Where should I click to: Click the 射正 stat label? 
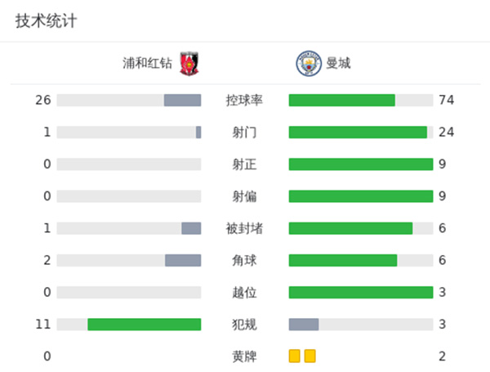pyautogui.click(x=244, y=164)
